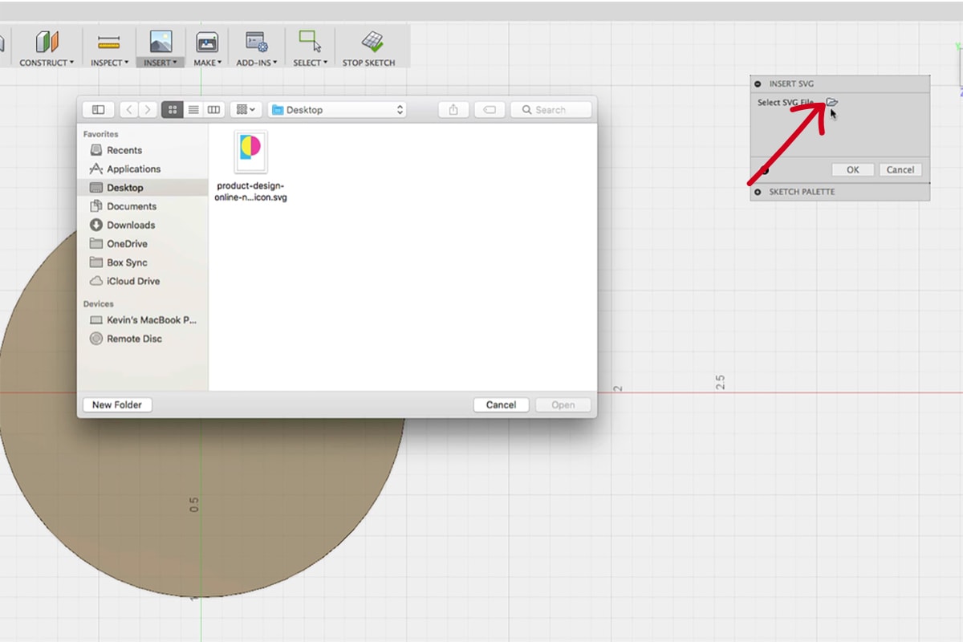
Task: Select Desktop in Favorites sidebar
Action: (x=143, y=188)
